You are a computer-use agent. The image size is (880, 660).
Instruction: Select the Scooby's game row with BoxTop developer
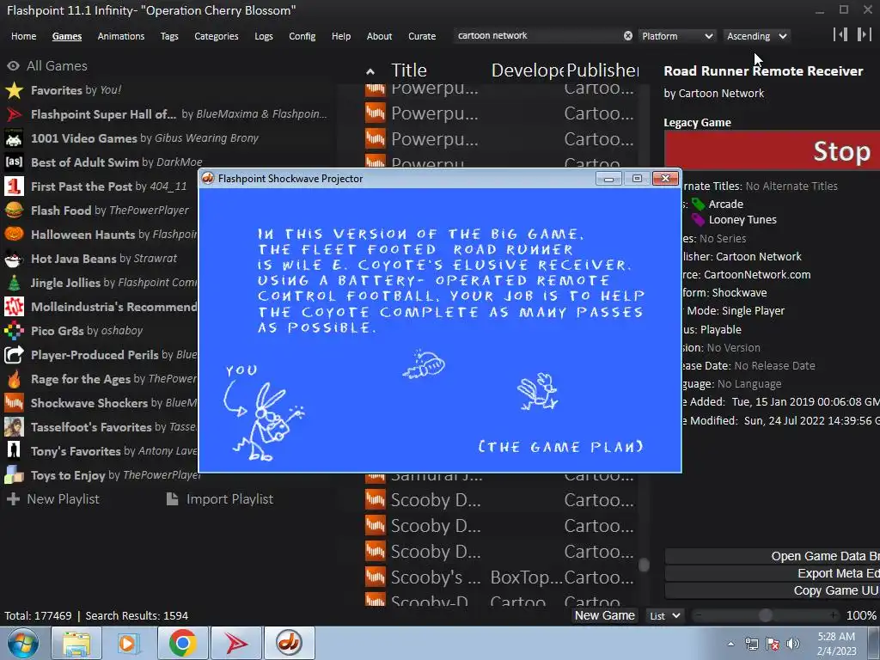(501, 577)
